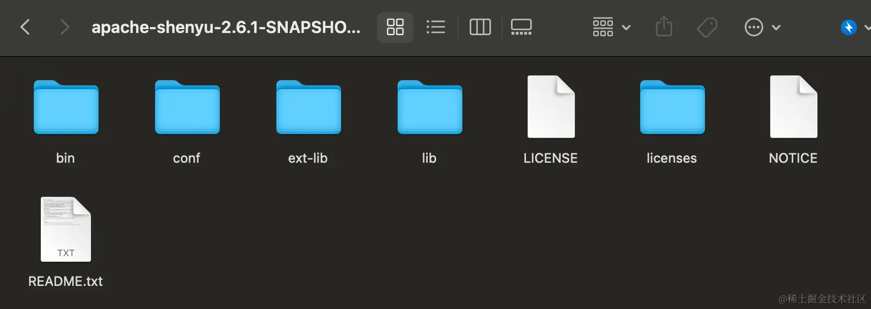Open the group-by options dropdown

[611, 27]
